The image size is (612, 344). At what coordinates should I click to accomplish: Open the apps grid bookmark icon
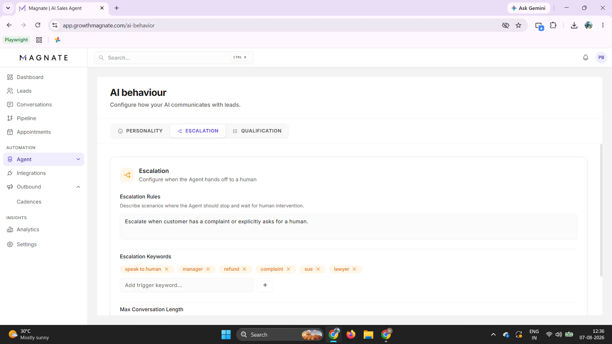pos(39,40)
